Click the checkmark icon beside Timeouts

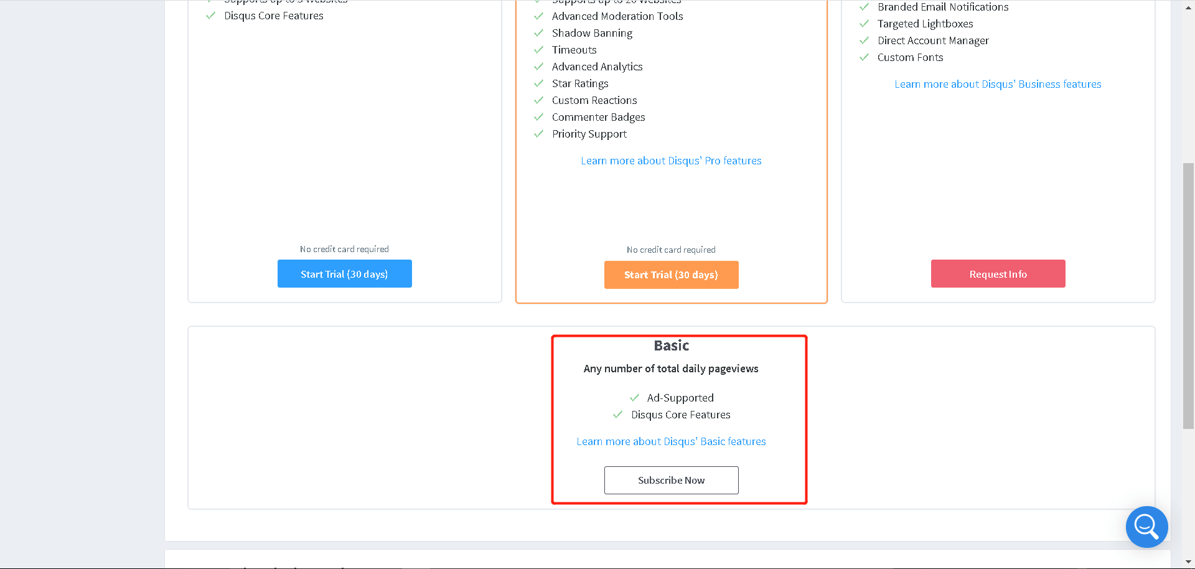539,49
